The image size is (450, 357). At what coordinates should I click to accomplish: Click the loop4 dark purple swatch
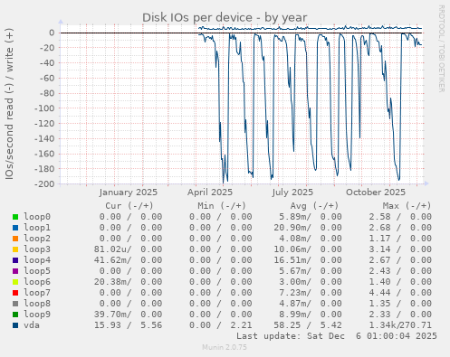pyautogui.click(x=15, y=260)
